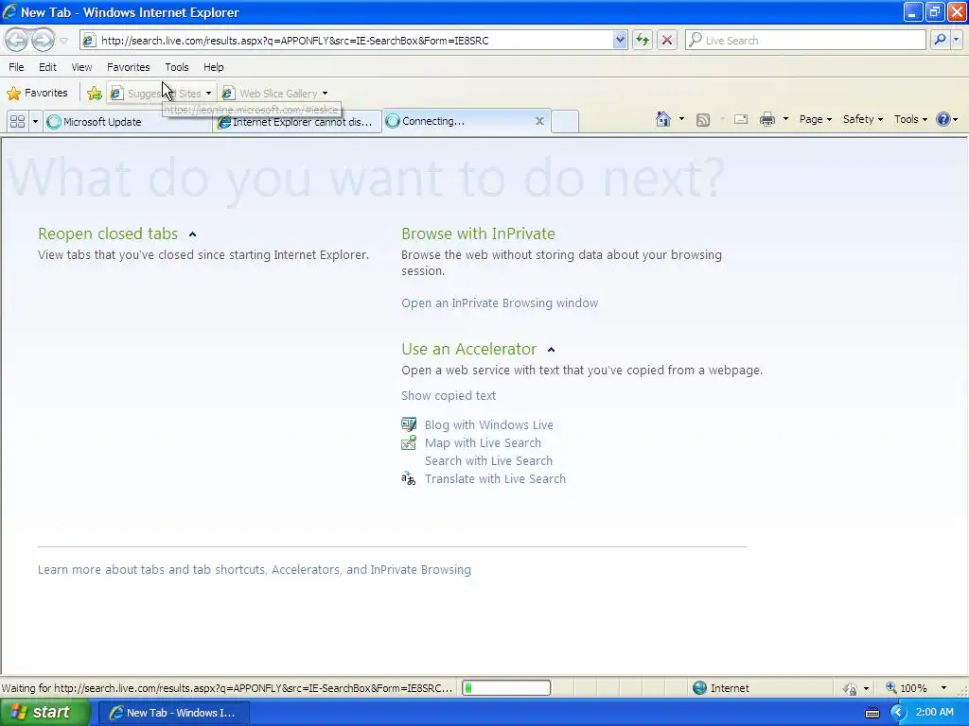This screenshot has width=969, height=726.
Task: Click the 100% zoom level button
Action: point(906,688)
